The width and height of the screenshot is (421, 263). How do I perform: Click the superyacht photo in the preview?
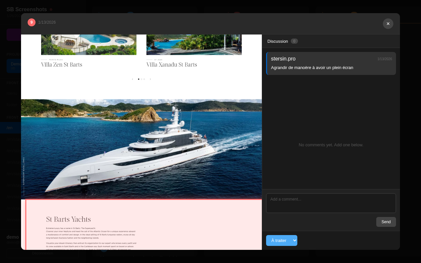pyautogui.click(x=141, y=149)
